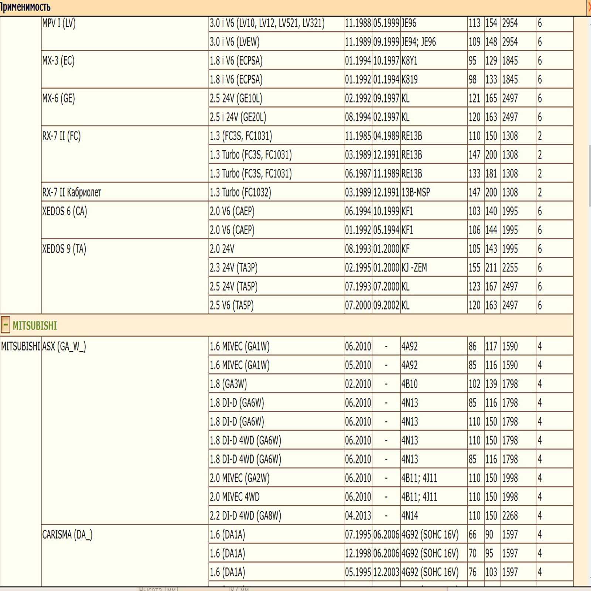Viewport: 591px width, 591px height.
Task: Click the K8Y1 engine code cell
Action: (409, 61)
